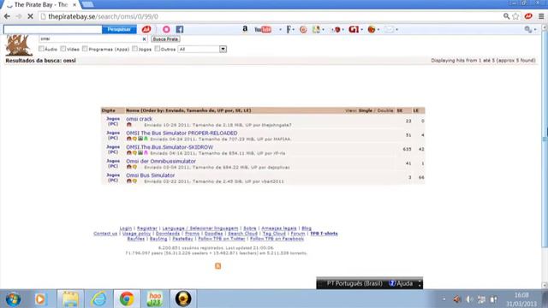Click the RSS feed icon below footer
The image size is (548, 308).
[x=217, y=266]
